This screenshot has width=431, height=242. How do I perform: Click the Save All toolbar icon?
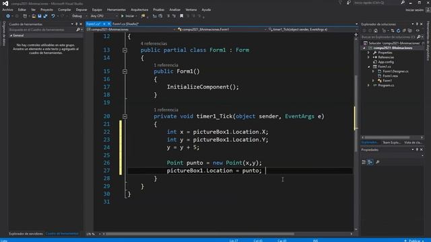pos(45,16)
